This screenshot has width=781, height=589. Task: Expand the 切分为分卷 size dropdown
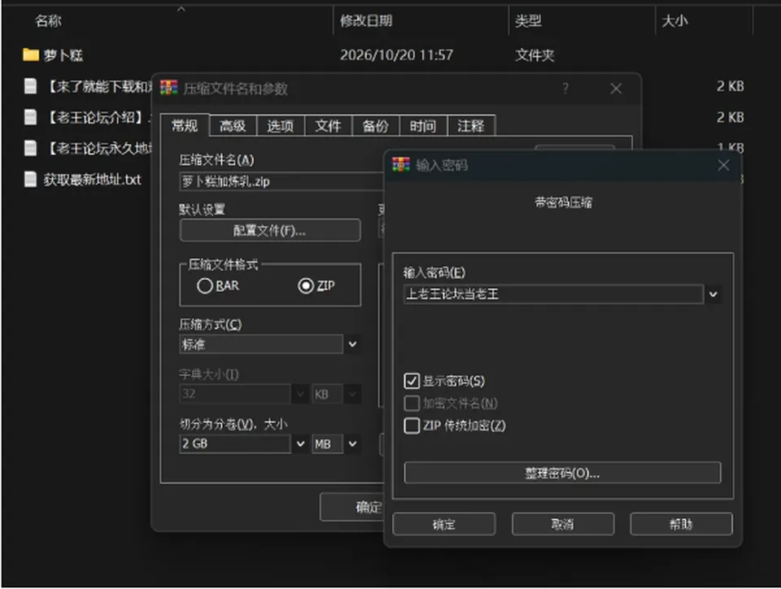[x=300, y=443]
